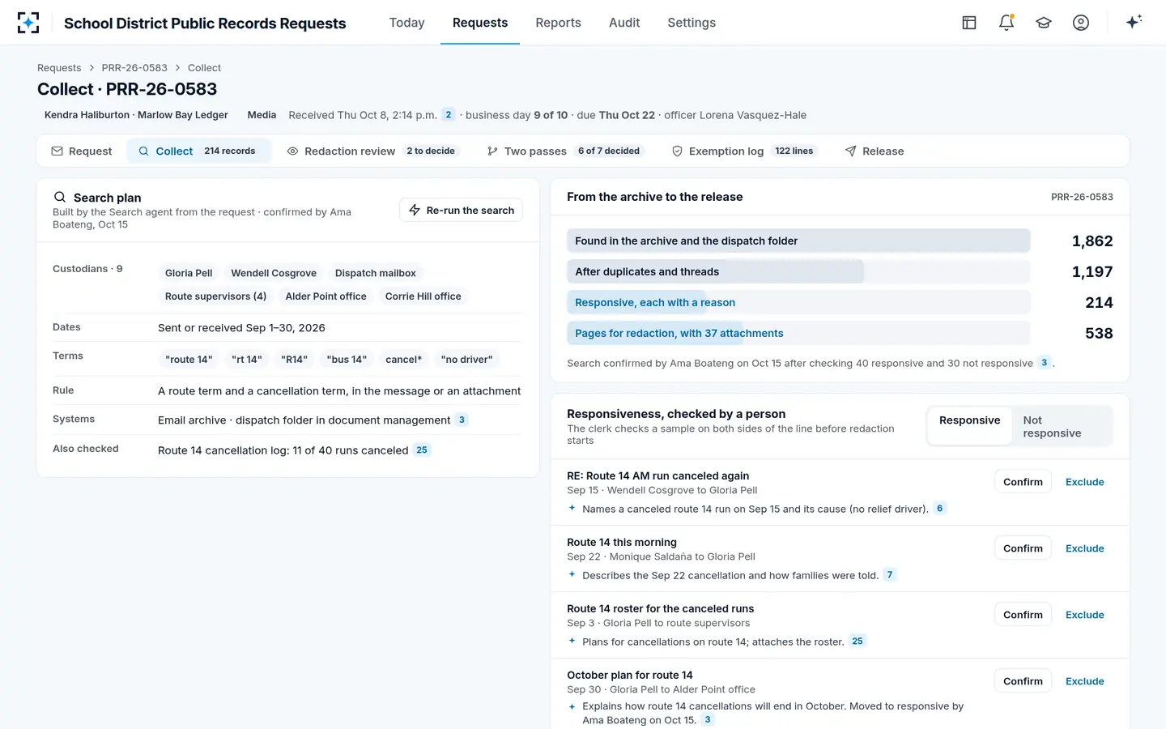Open the Collect step with 214 records
Viewport: 1166px width, 729px height.
[198, 151]
